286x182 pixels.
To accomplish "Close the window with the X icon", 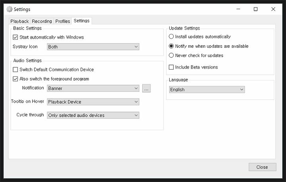I will pyautogui.click(x=273, y=9).
